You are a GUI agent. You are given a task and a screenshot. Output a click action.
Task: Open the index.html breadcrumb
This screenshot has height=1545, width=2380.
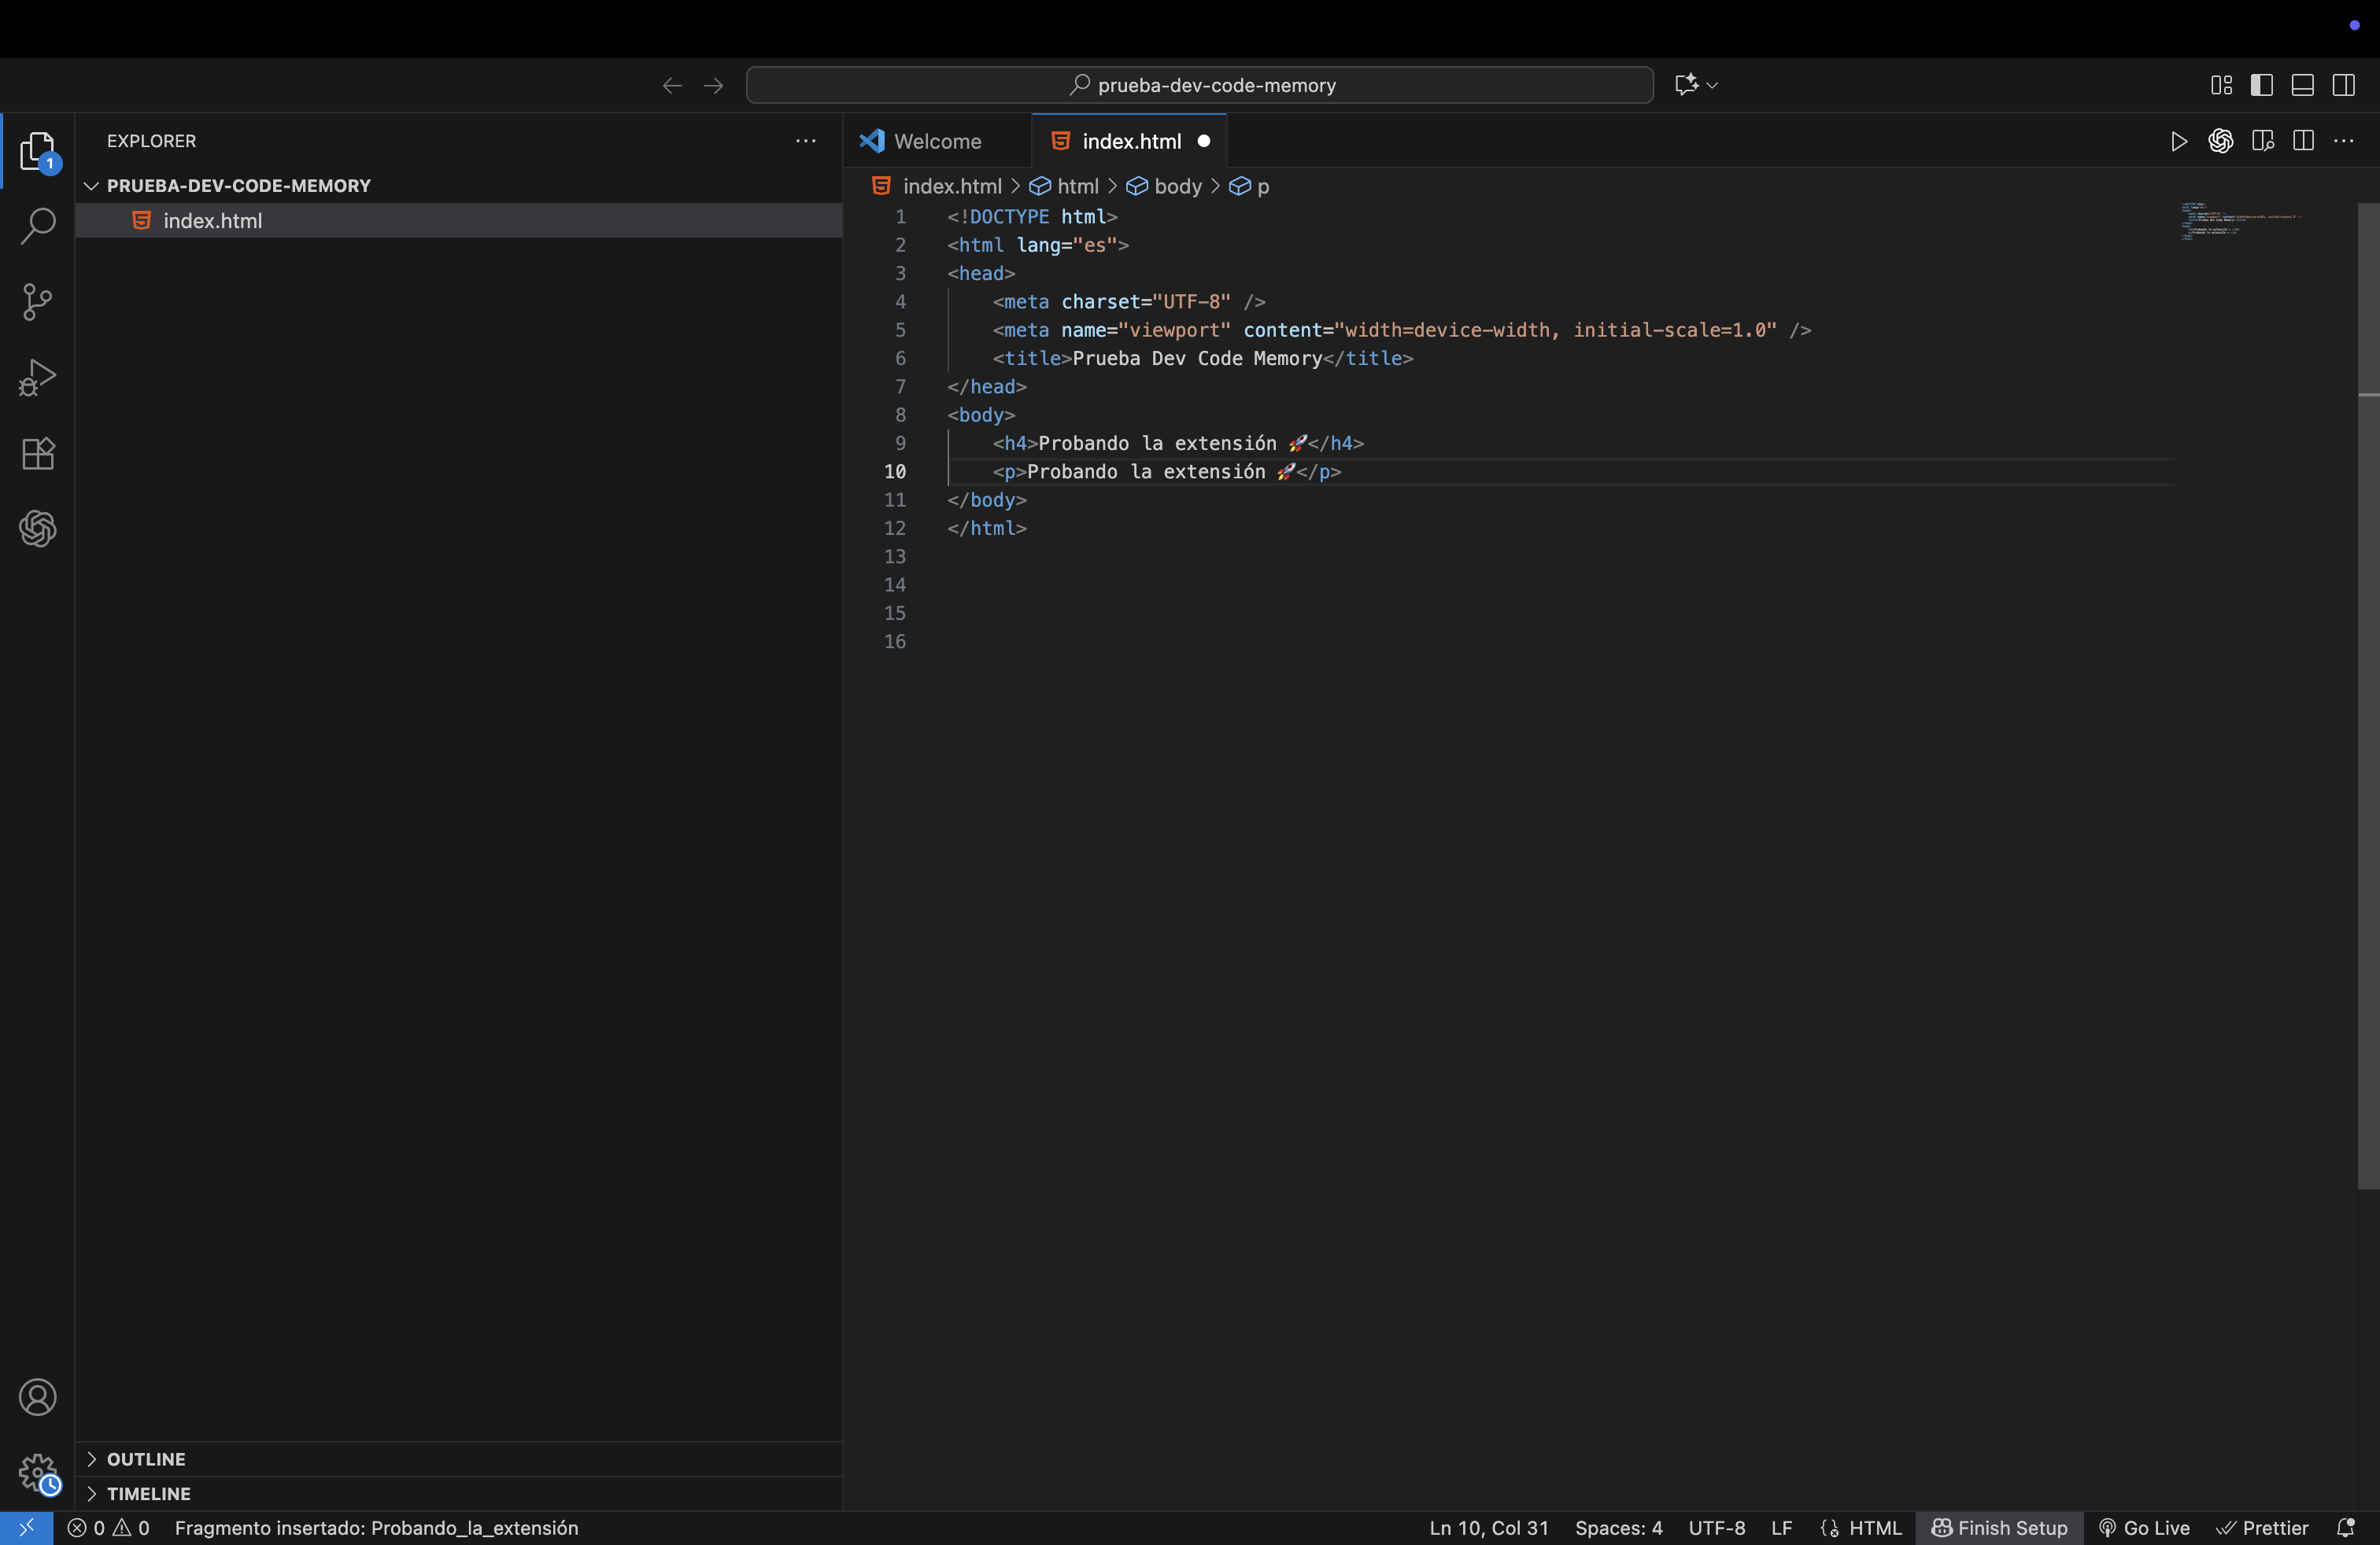coord(937,187)
